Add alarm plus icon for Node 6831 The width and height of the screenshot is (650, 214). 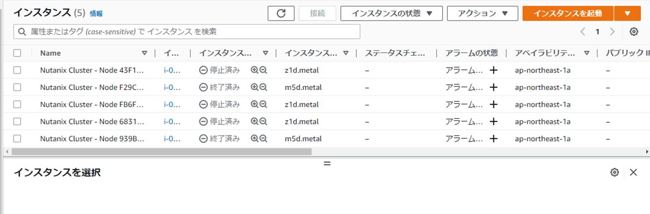tap(493, 122)
